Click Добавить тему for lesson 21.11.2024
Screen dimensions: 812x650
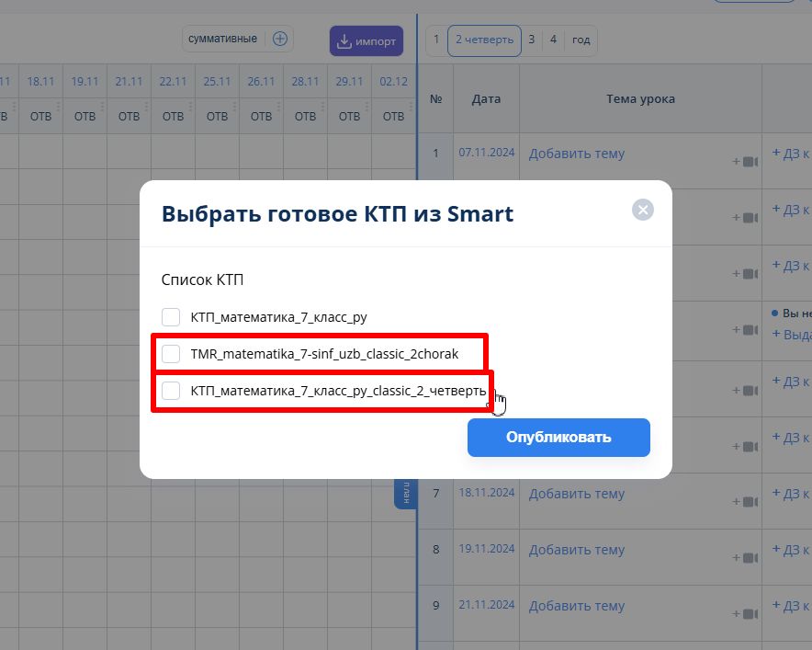(x=576, y=606)
